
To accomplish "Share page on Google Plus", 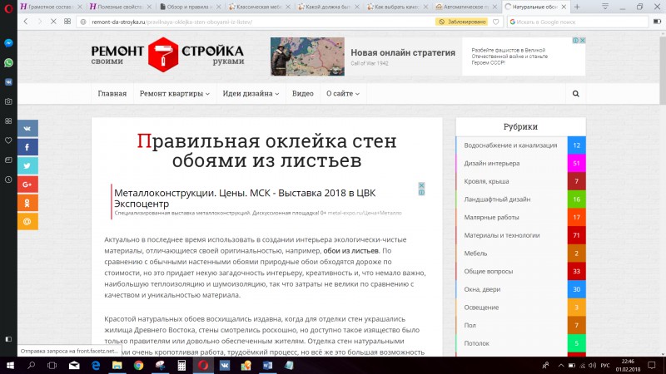I will click(27, 185).
